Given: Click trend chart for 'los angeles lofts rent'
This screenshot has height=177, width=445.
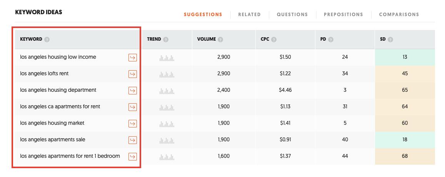Looking at the screenshot, I should click(x=167, y=74).
